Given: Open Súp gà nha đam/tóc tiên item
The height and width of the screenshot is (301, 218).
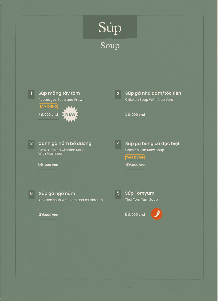Looking at the screenshot, I should 153,93.
